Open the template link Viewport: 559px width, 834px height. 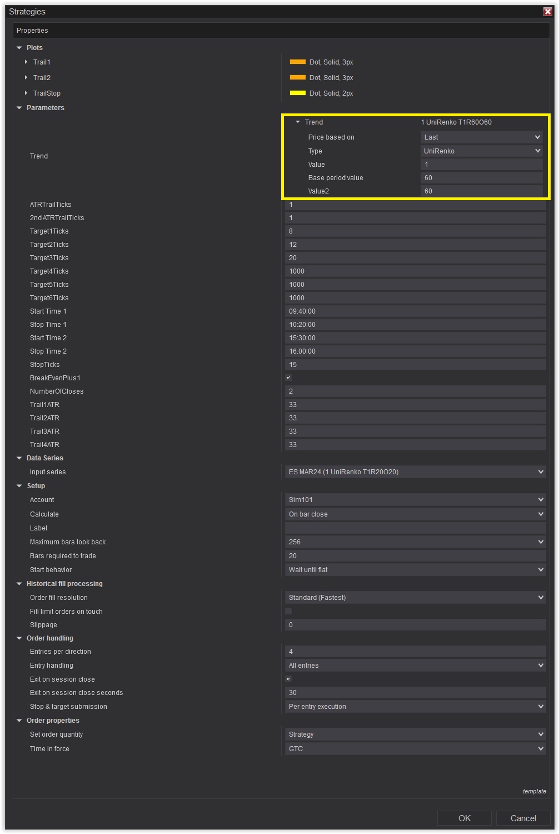point(534,791)
